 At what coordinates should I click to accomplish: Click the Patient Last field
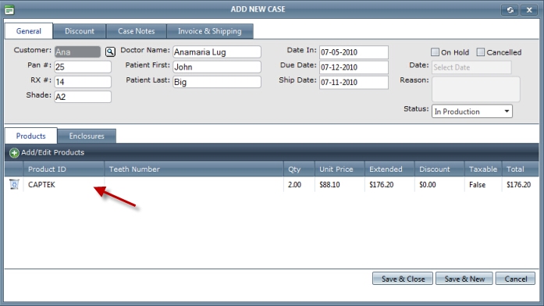pyautogui.click(x=217, y=82)
